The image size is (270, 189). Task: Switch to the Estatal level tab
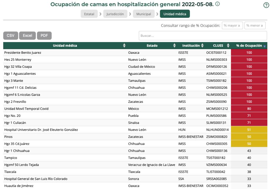[x=90, y=14]
